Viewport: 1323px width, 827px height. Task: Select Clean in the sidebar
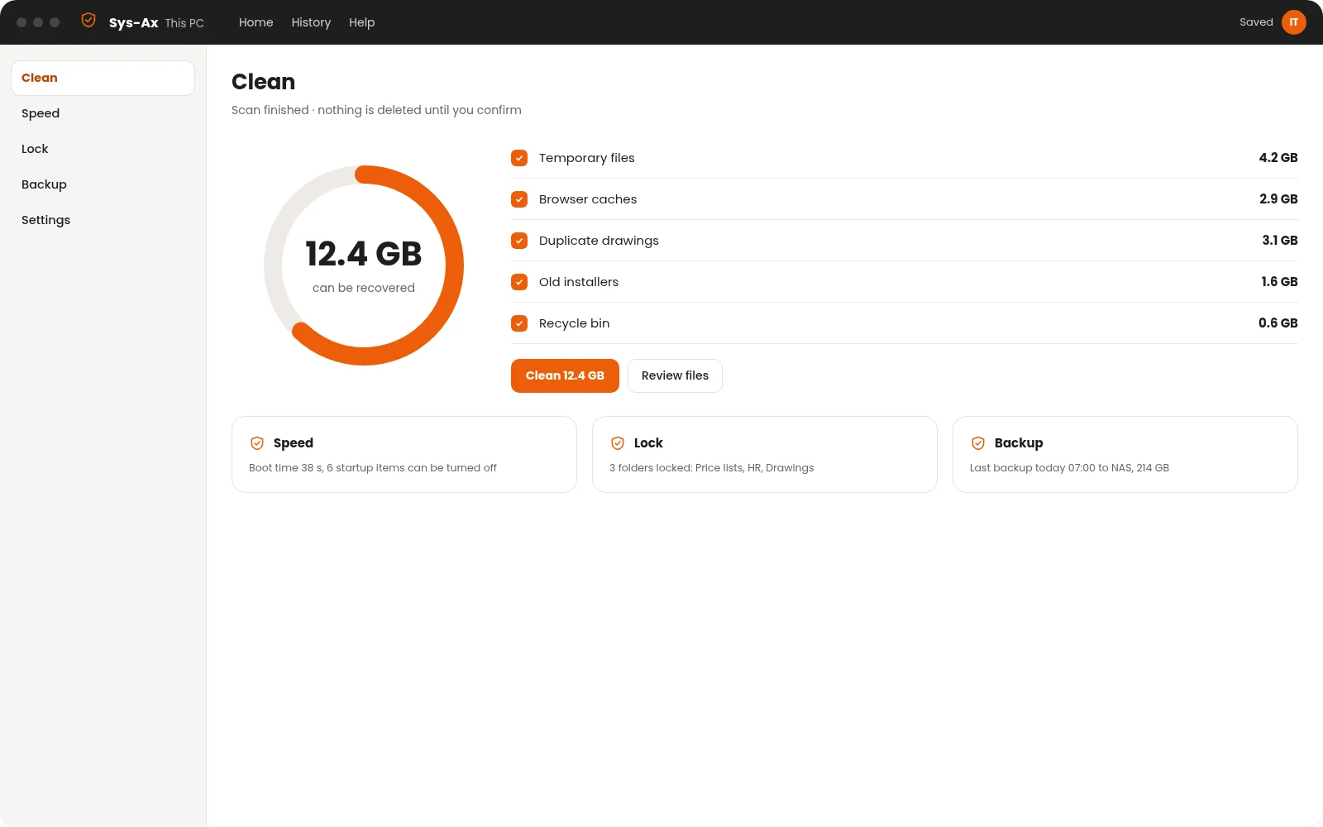click(x=103, y=78)
